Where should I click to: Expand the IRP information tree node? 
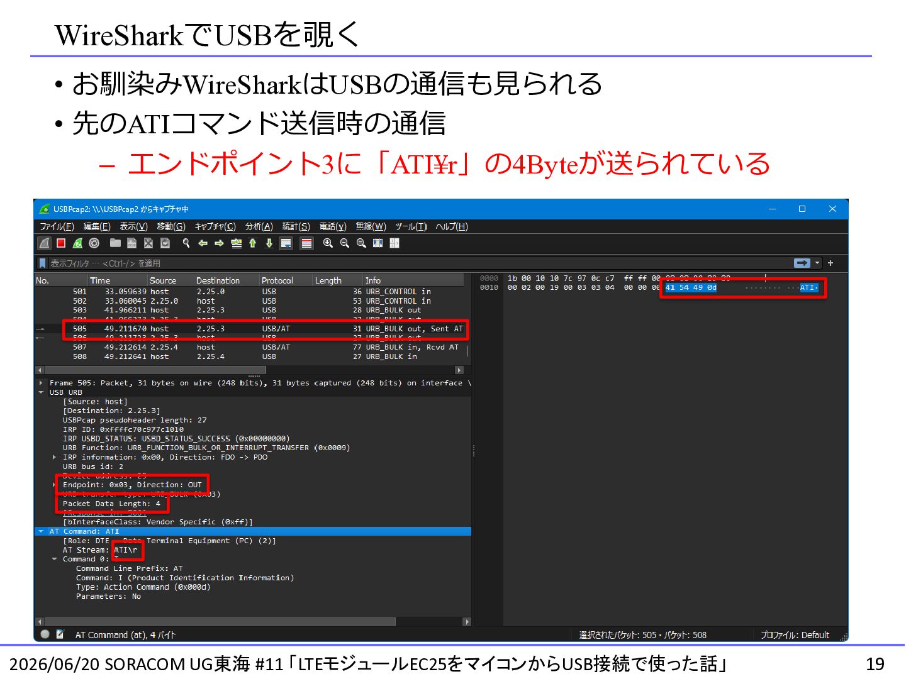[55, 457]
